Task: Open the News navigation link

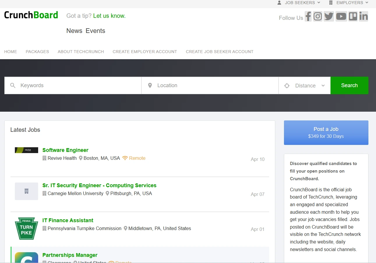Action: click(74, 31)
